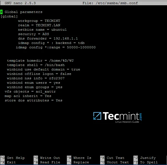Click 'map acl inherit = Yes' line

point(28,96)
